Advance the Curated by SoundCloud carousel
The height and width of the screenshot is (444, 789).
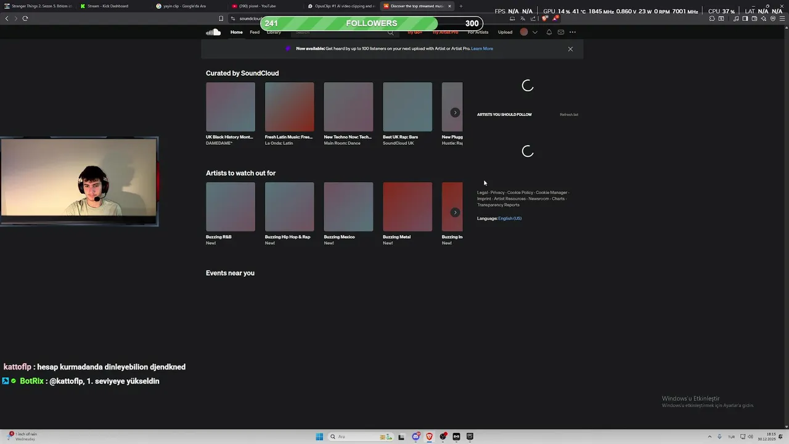[x=455, y=112]
